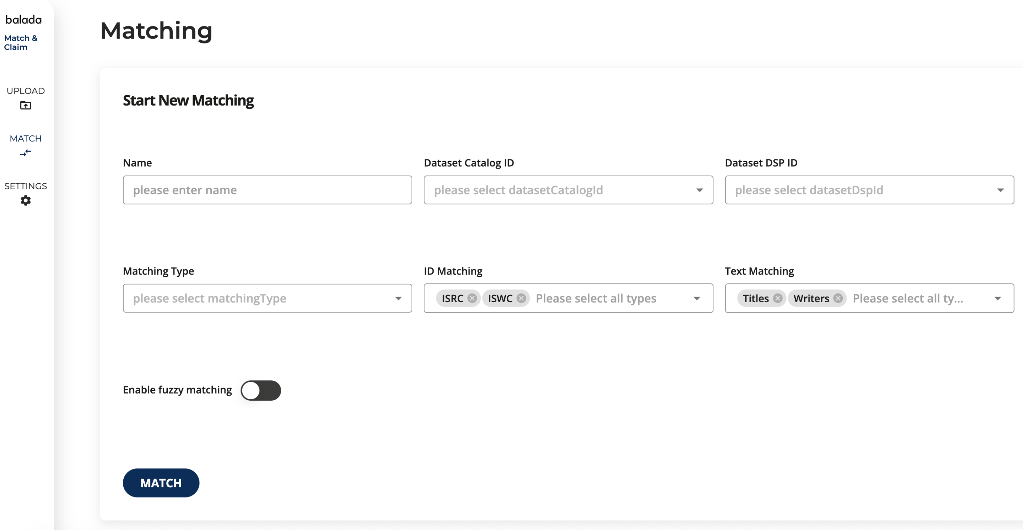Remove the Titles tag chip
Image resolution: width=1023 pixels, height=530 pixels.
click(x=777, y=298)
